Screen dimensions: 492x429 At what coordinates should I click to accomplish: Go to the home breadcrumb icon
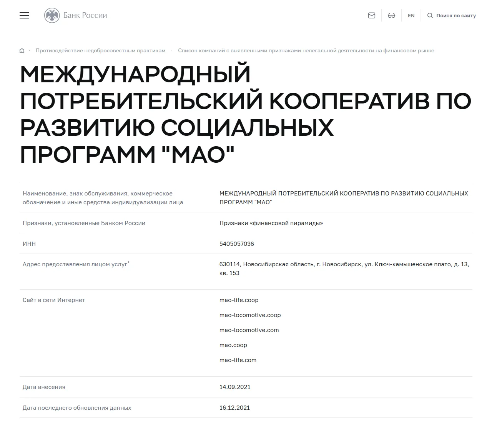[22, 50]
